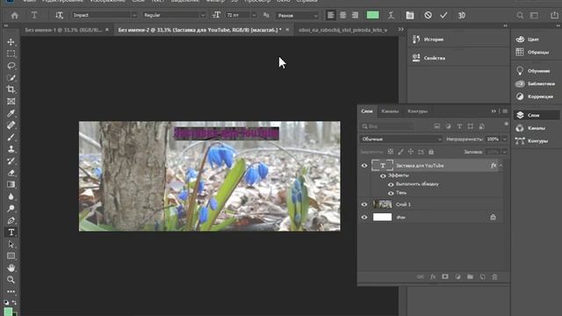Select the Lasso tool
This screenshot has height=316, width=562.
coord(11,66)
